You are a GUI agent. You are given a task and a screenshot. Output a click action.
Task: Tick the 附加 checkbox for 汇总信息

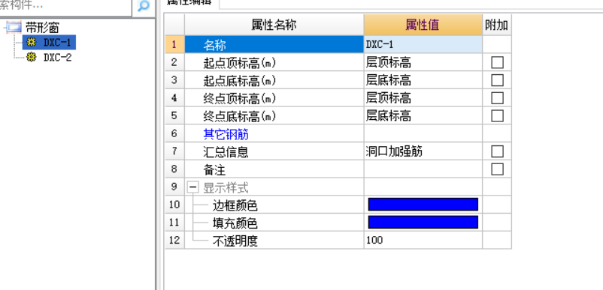497,151
